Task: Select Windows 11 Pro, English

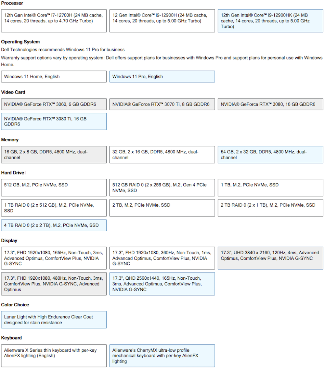Action: tap(162, 77)
